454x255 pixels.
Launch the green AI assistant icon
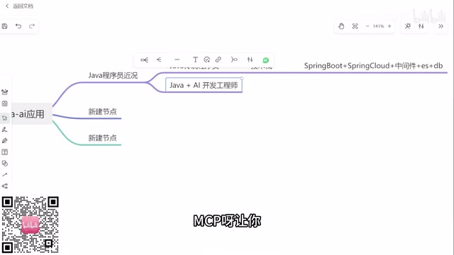tap(266, 60)
